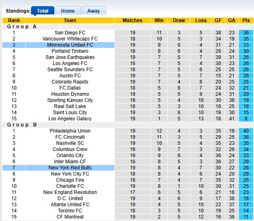This screenshot has height=221, width=254.
Task: Click the Vancouver Whitecaps FC link
Action: coord(70,39)
